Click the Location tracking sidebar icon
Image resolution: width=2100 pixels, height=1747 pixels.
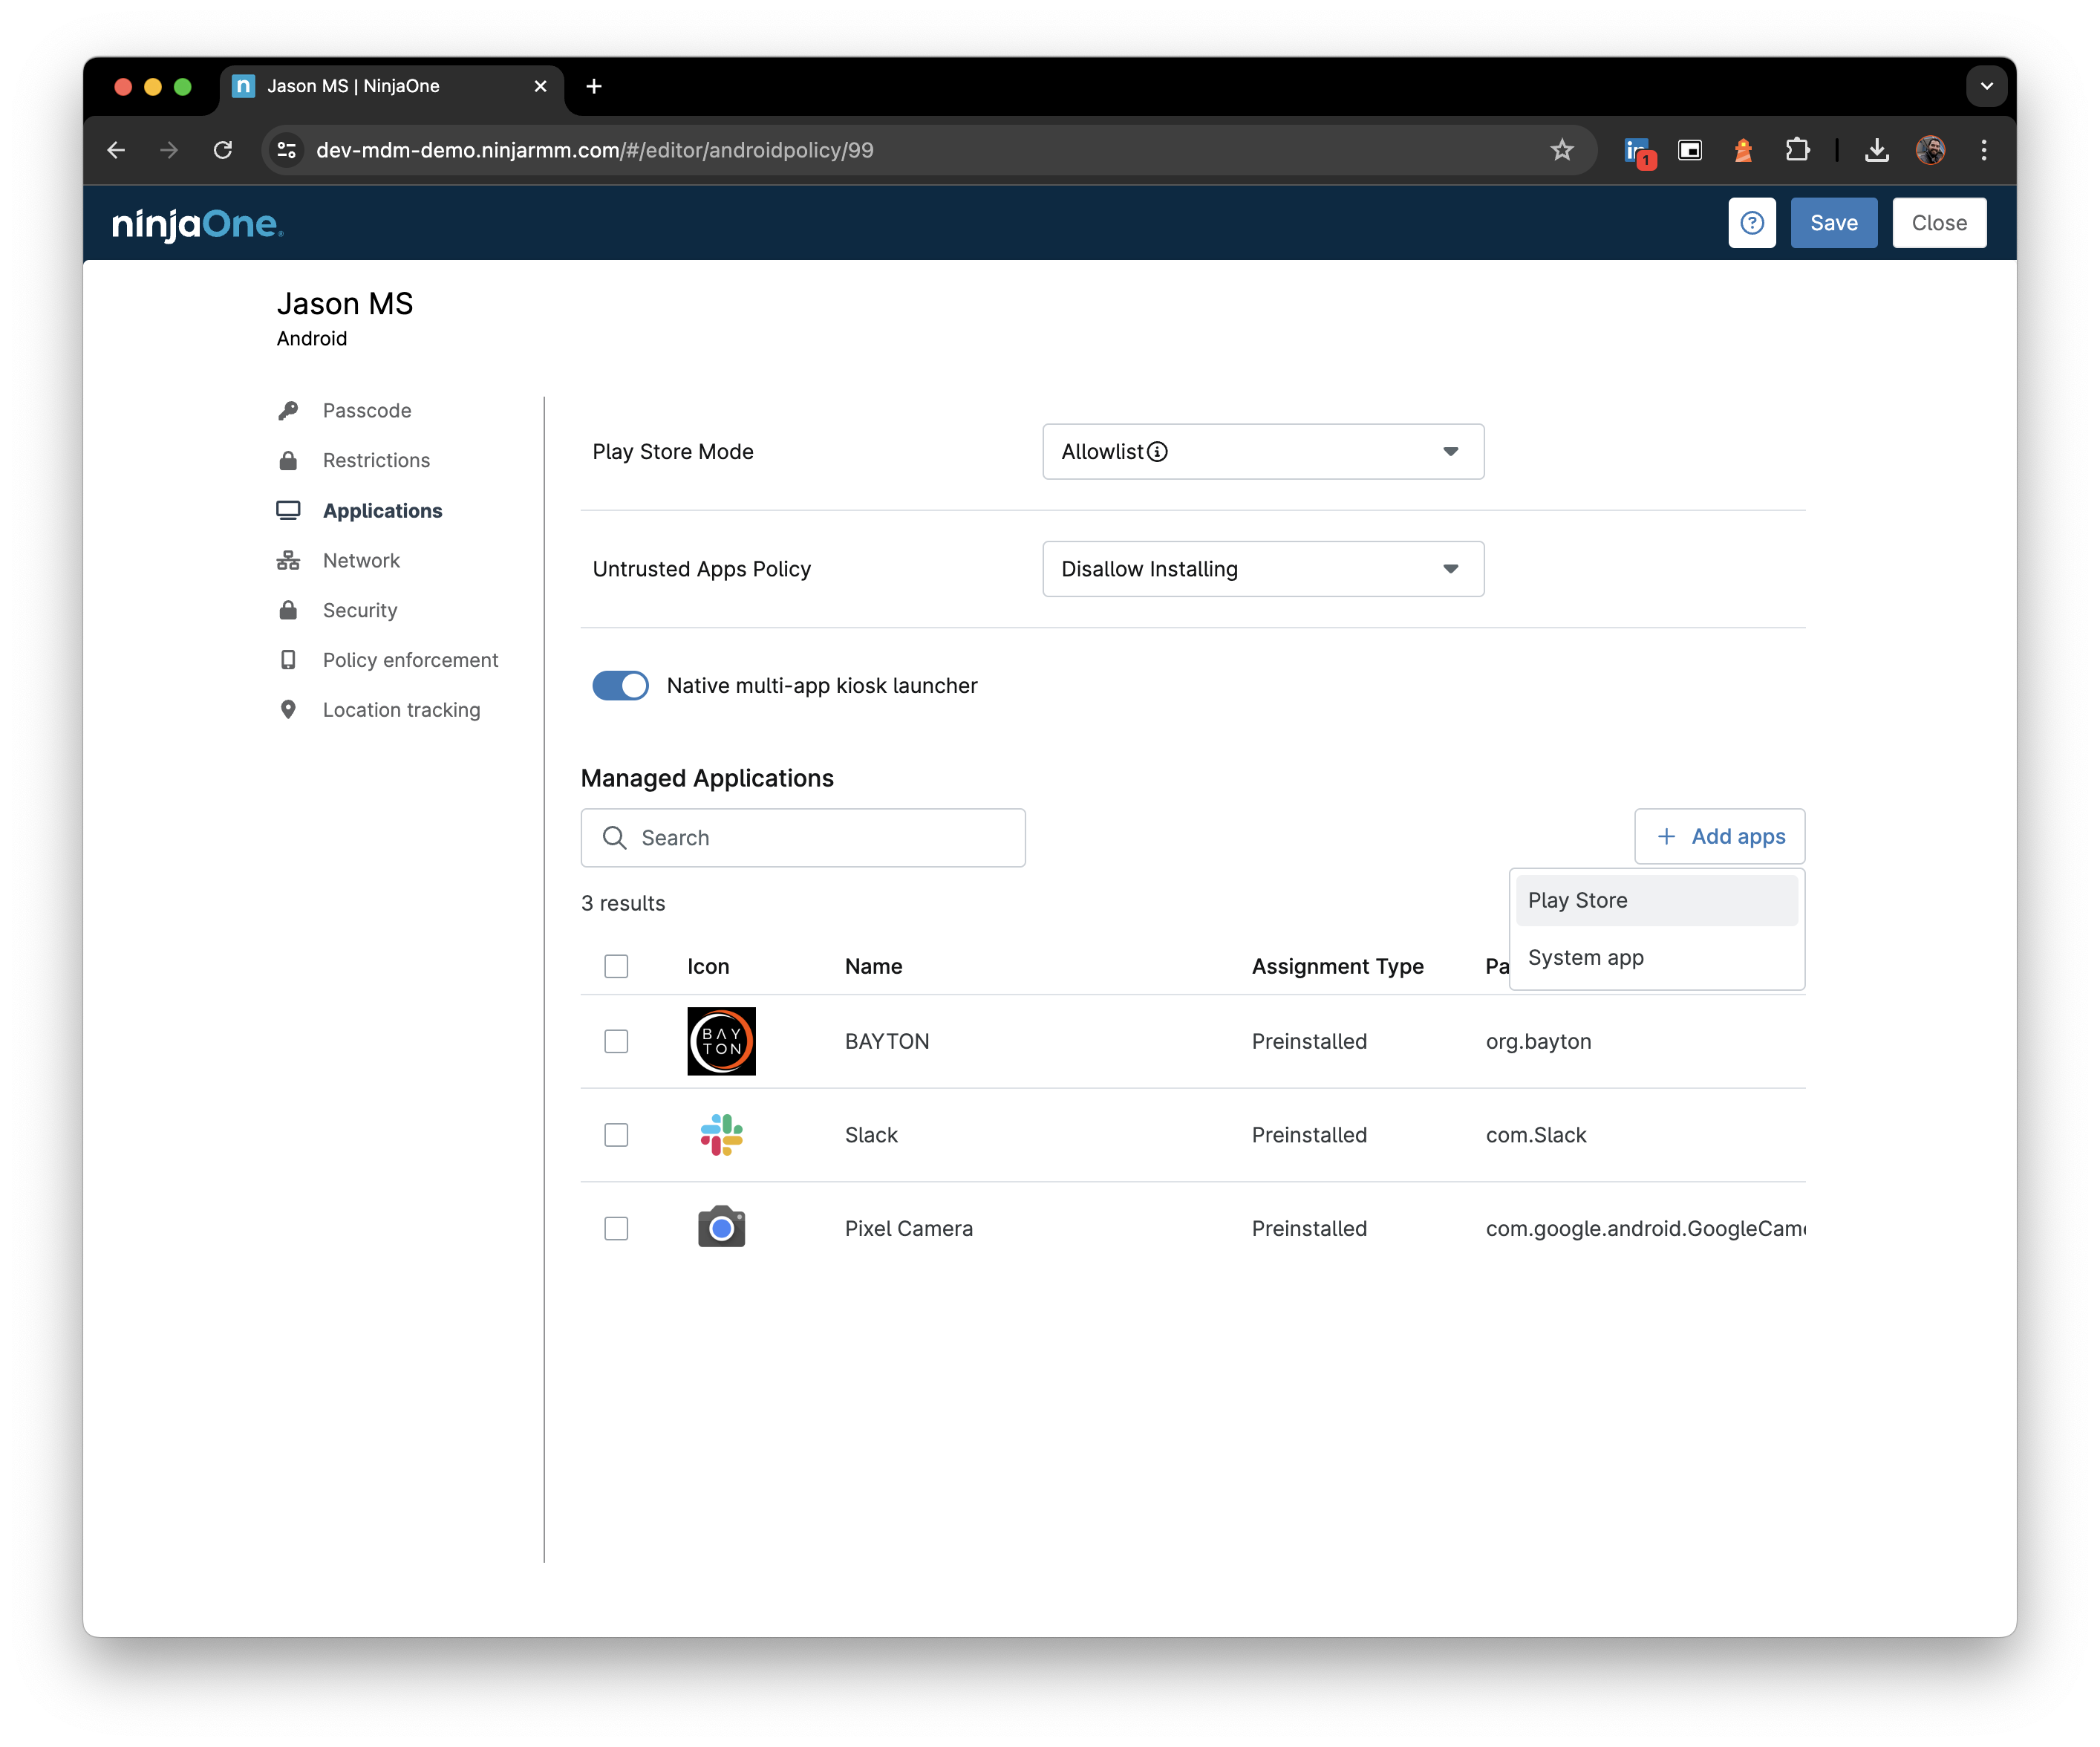point(290,710)
